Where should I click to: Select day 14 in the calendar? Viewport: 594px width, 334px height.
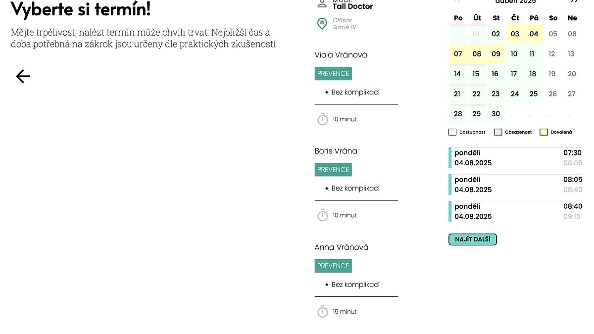(x=458, y=74)
